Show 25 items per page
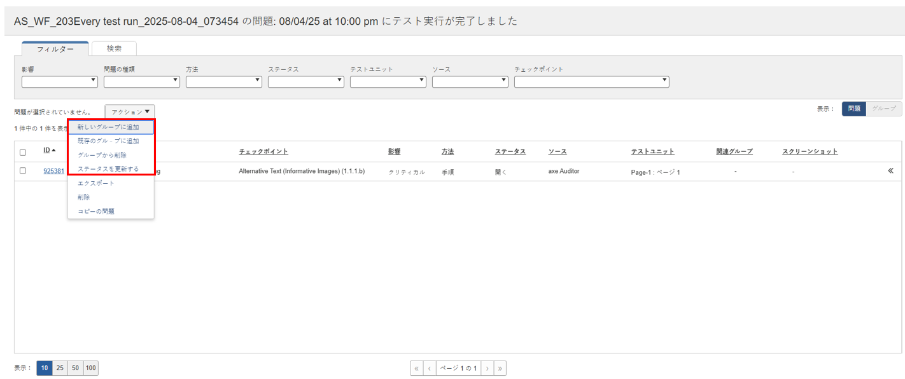905x379 pixels. 60,368
